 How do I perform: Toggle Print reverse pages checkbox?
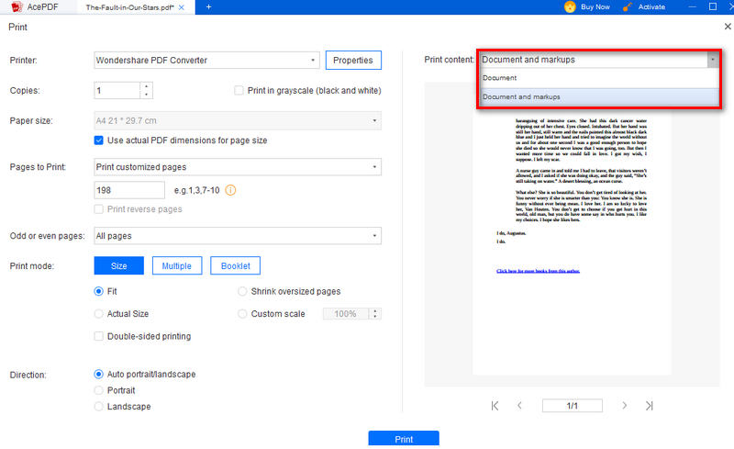point(99,209)
